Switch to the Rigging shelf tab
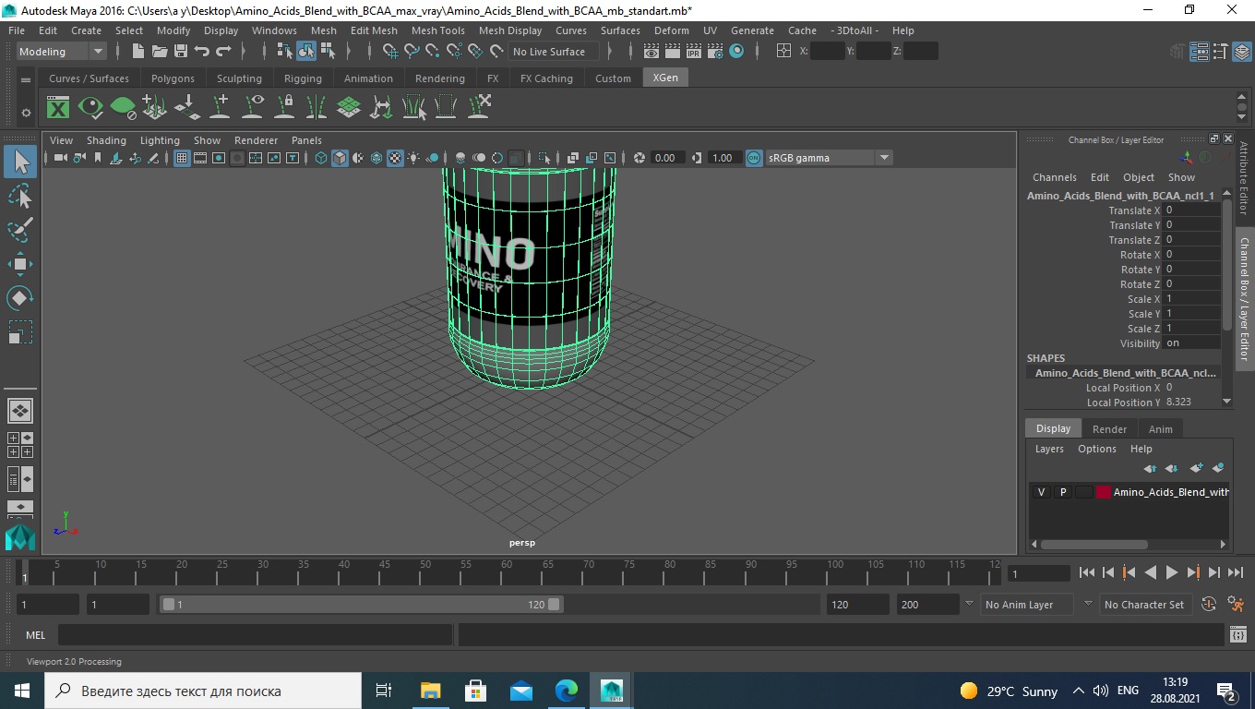Image resolution: width=1255 pixels, height=709 pixels. point(303,78)
